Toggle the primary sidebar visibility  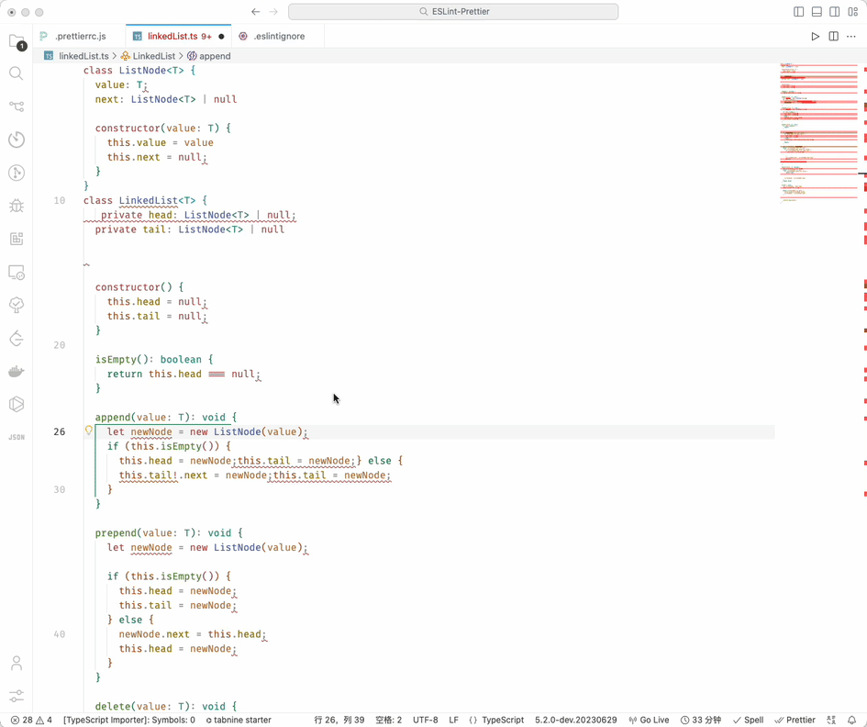click(798, 12)
